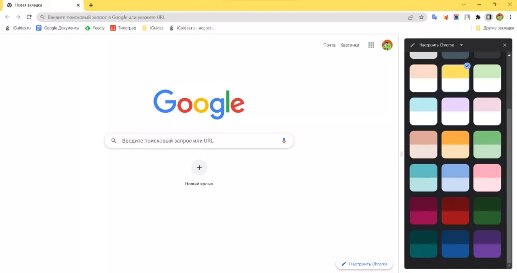517x273 pixels.
Task: Toggle the side panel icon in toolbar
Action: pos(489,17)
